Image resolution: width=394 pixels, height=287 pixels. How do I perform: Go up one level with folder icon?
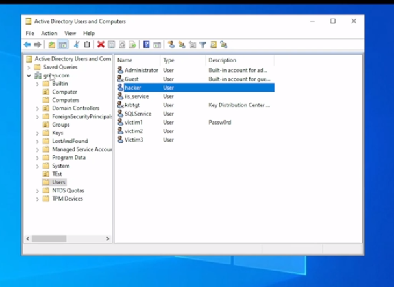click(x=51, y=45)
